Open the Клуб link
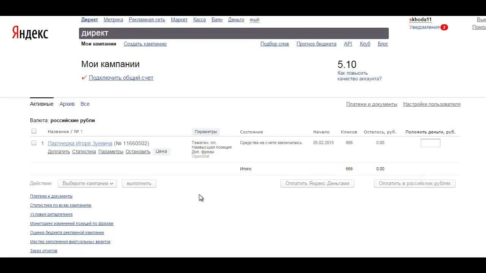 [365, 44]
